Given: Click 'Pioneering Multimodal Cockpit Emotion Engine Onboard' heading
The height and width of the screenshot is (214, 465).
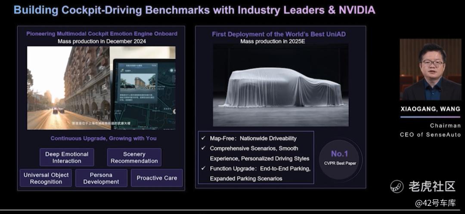Looking at the screenshot, I should click(102, 34).
